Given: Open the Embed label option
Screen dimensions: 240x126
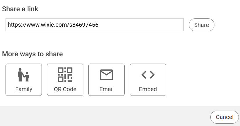Looking at the screenshot, I should (148, 89).
